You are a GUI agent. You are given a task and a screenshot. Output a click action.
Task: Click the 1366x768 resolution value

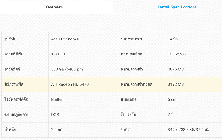coord(177,54)
